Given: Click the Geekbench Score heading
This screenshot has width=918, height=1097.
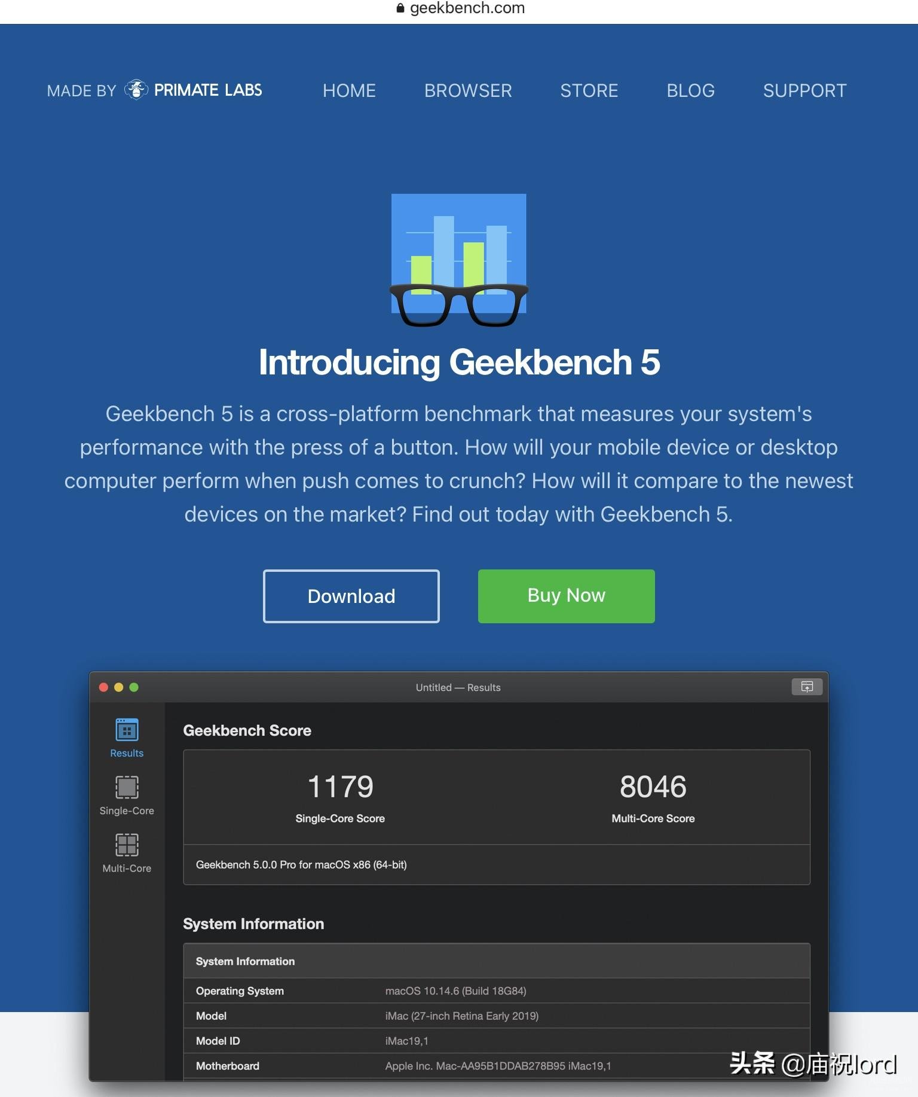Looking at the screenshot, I should point(247,730).
